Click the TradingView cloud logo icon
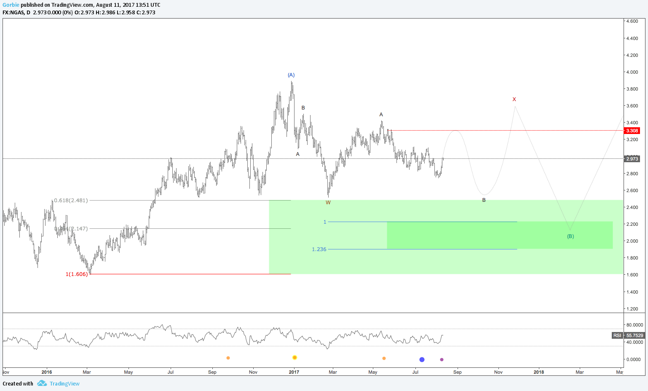The image size is (648, 391). pos(42,383)
